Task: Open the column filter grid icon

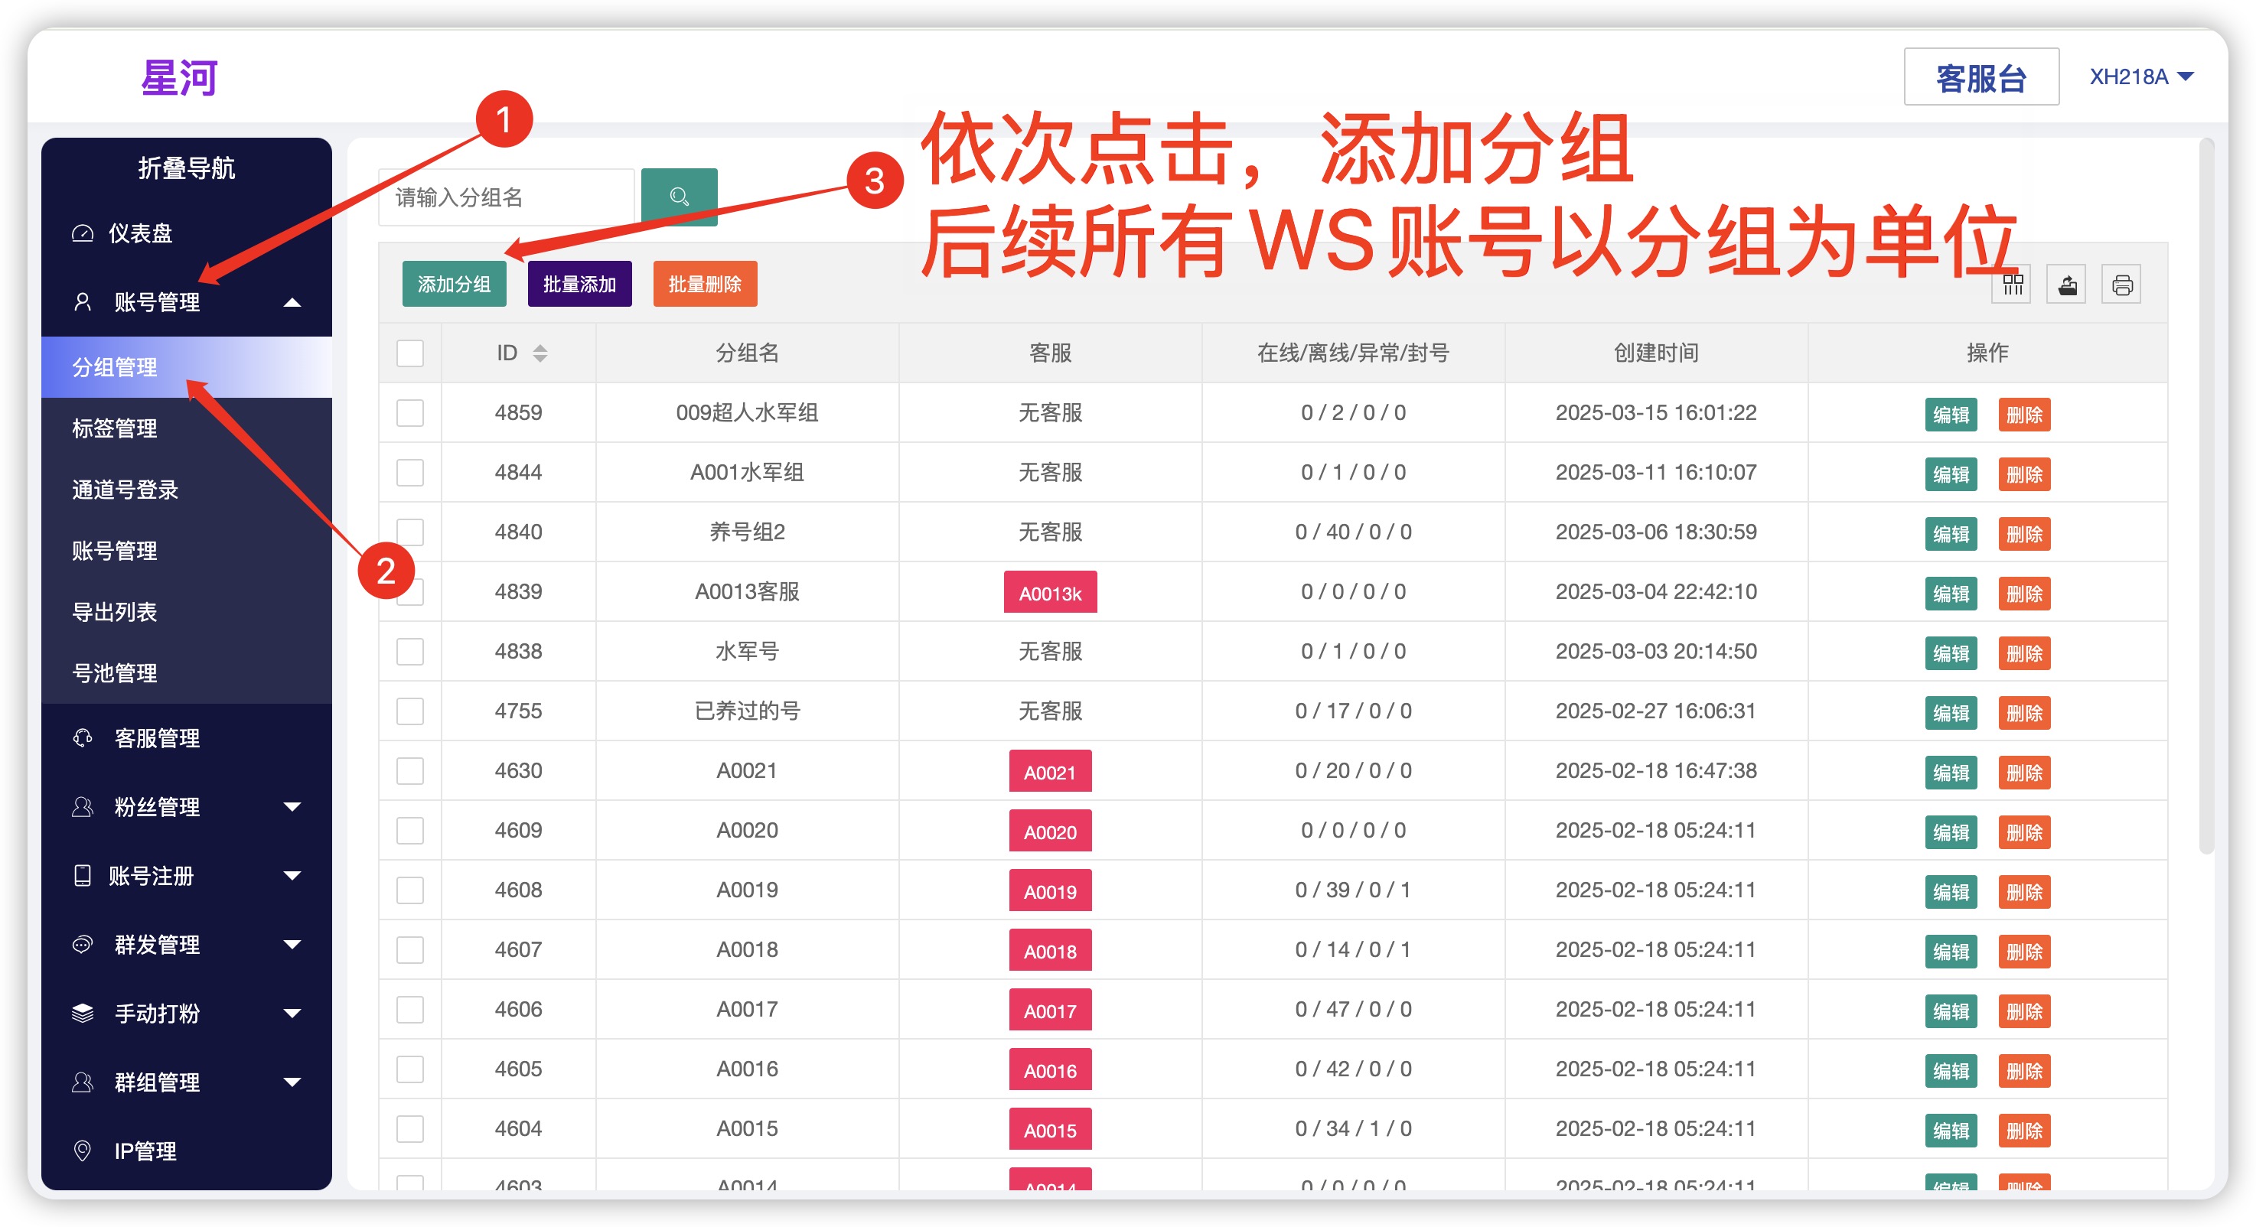Action: pos(2012,285)
